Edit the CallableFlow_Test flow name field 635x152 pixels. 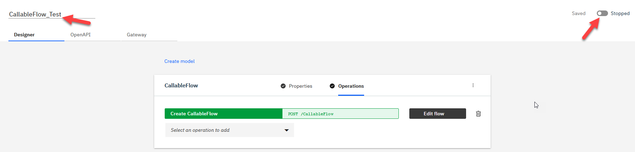click(x=35, y=14)
